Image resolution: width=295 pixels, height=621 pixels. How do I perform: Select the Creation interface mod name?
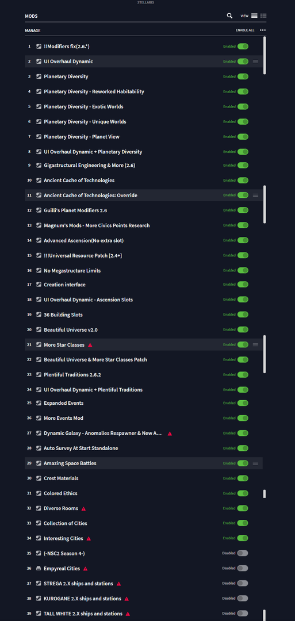click(64, 285)
